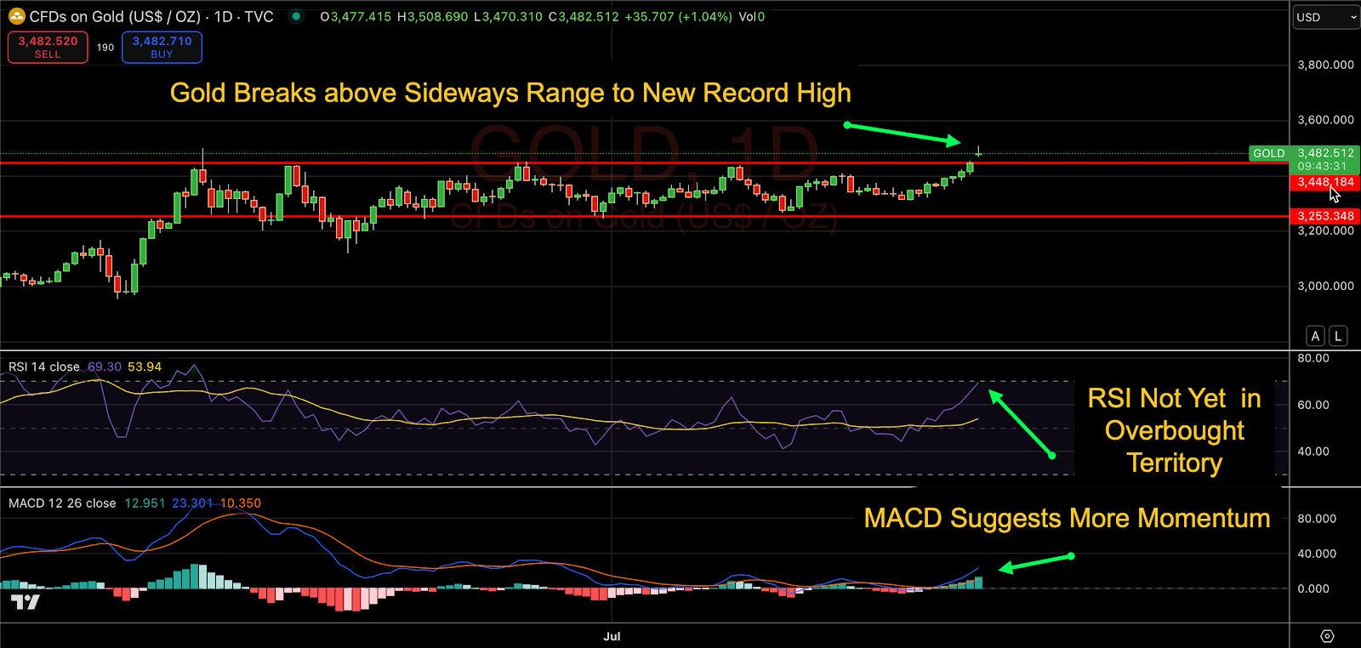The image size is (1361, 648).
Task: Click the GOLD price label tag
Action: point(1268,153)
